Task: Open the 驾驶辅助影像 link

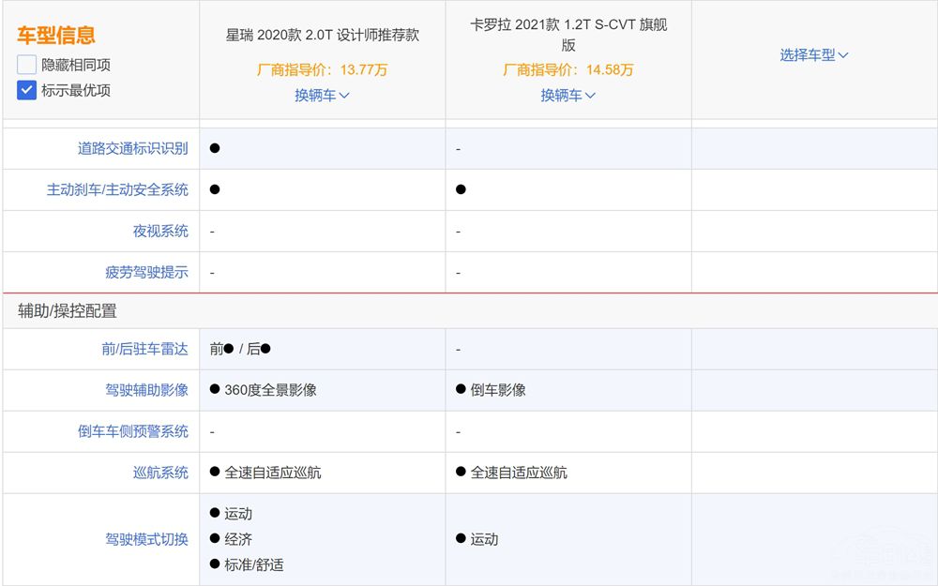Action: (146, 390)
